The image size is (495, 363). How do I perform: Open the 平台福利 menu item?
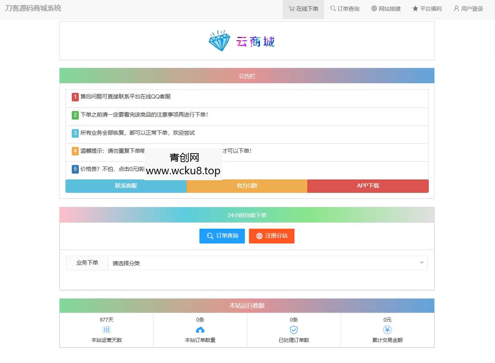coord(427,9)
